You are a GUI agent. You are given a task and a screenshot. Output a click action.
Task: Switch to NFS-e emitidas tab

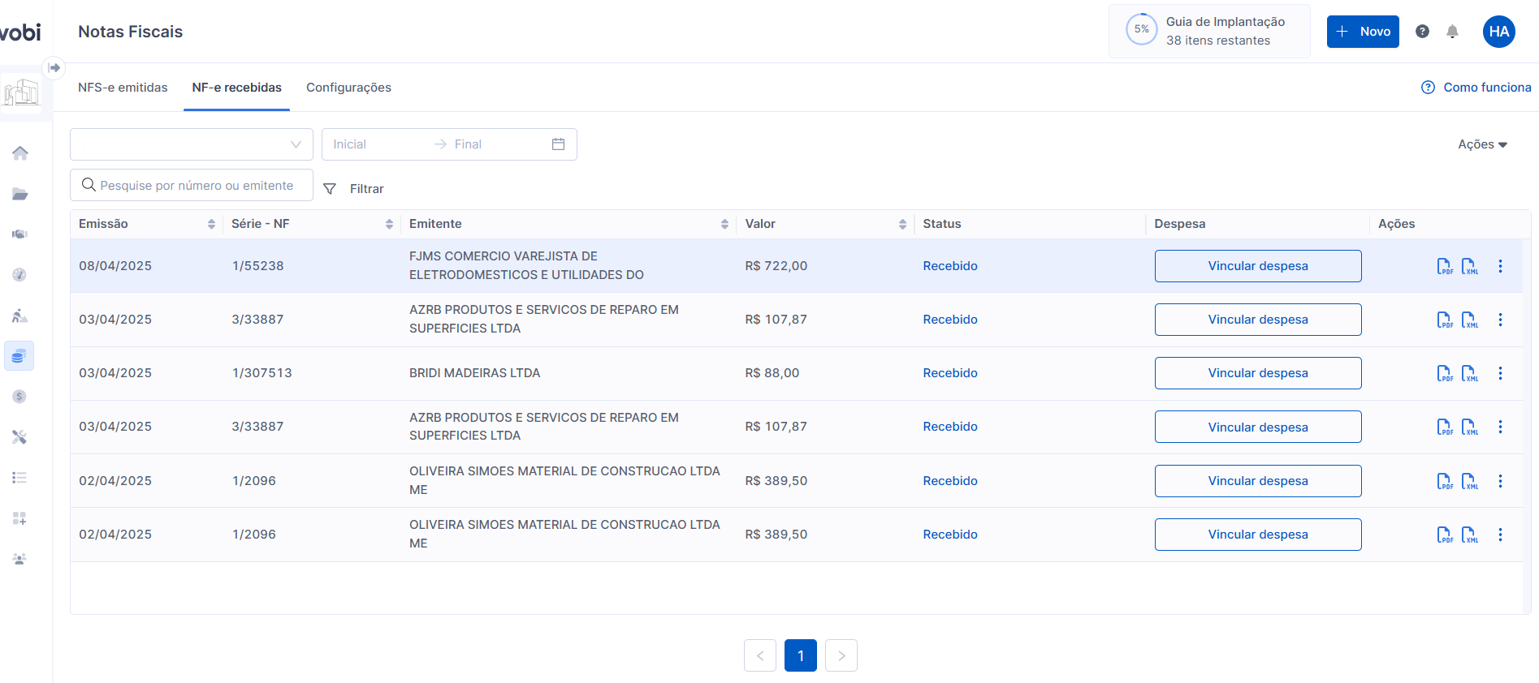[x=123, y=88]
